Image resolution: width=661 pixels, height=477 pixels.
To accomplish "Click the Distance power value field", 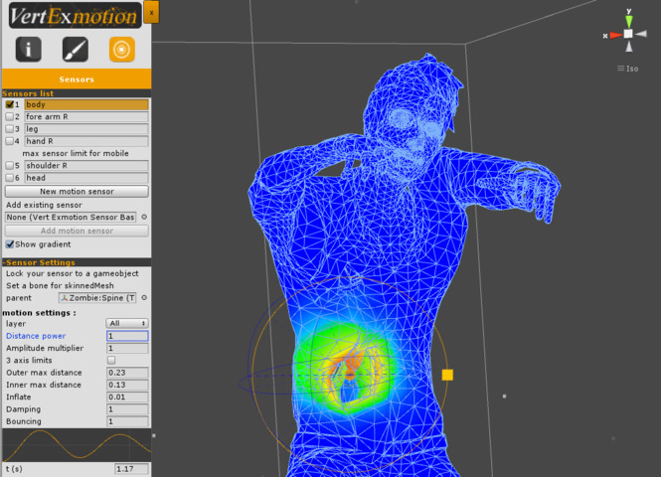I will [x=127, y=336].
